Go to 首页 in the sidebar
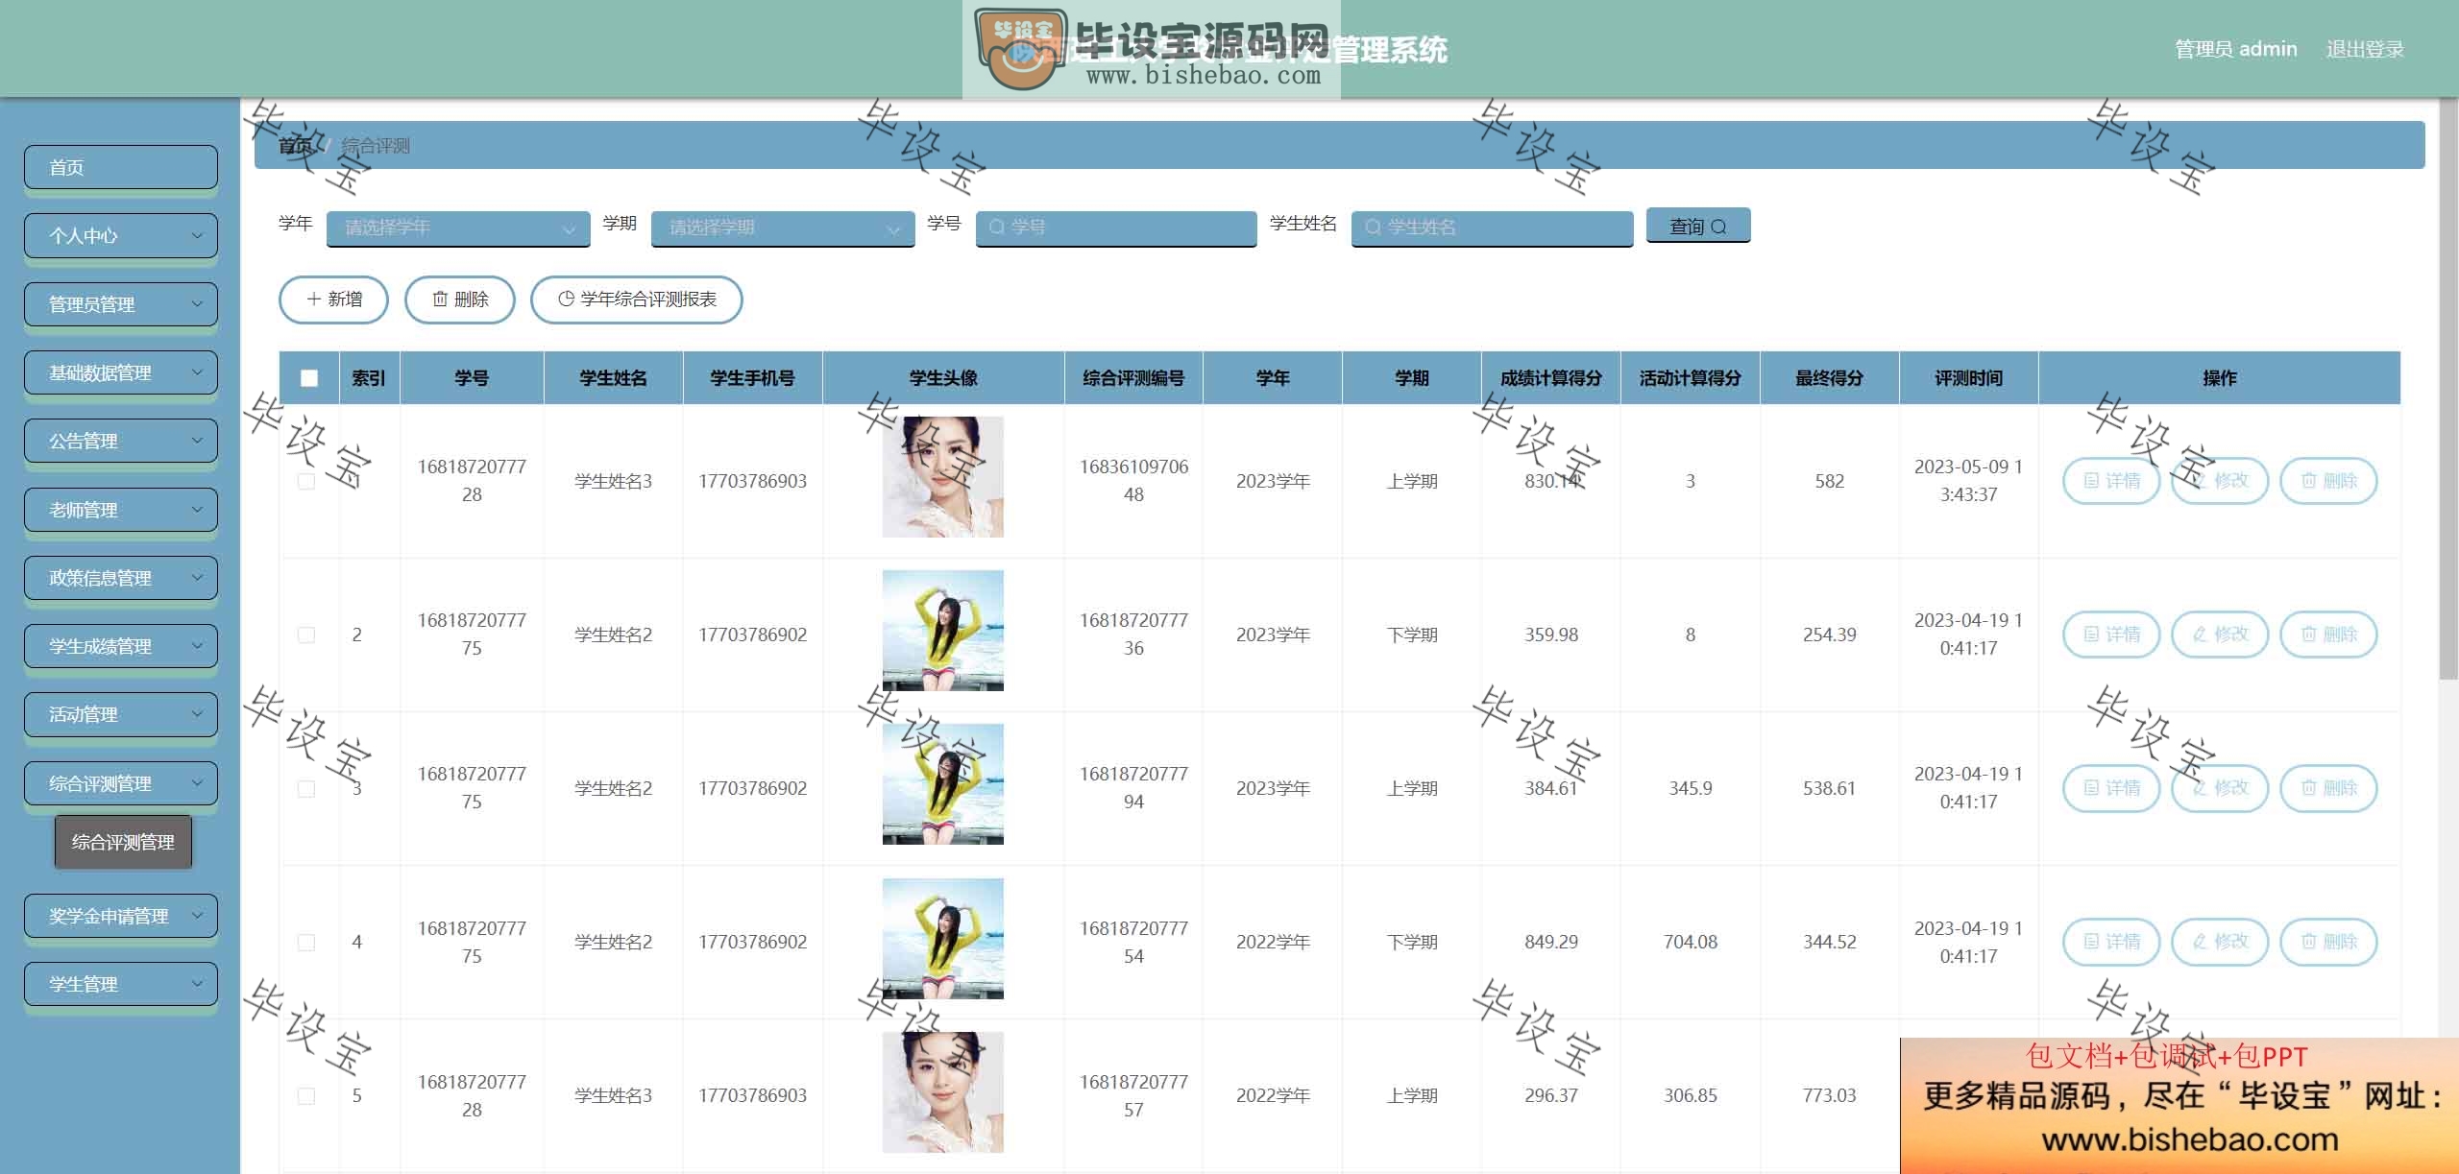This screenshot has height=1174, width=2459. point(121,167)
